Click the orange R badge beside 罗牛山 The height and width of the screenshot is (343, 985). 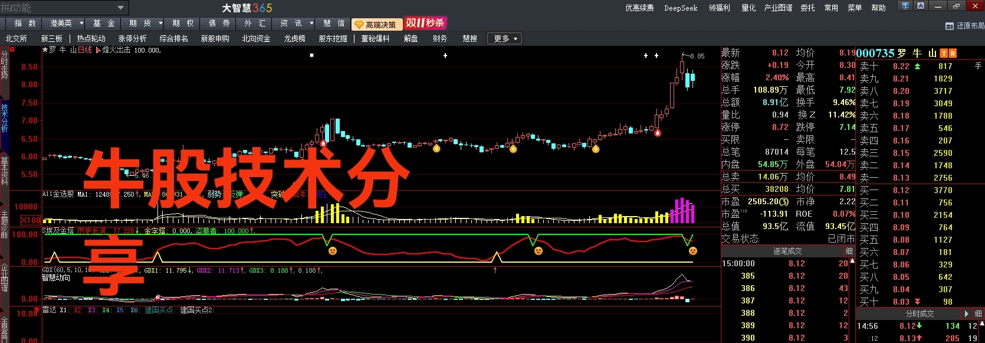click(x=953, y=53)
